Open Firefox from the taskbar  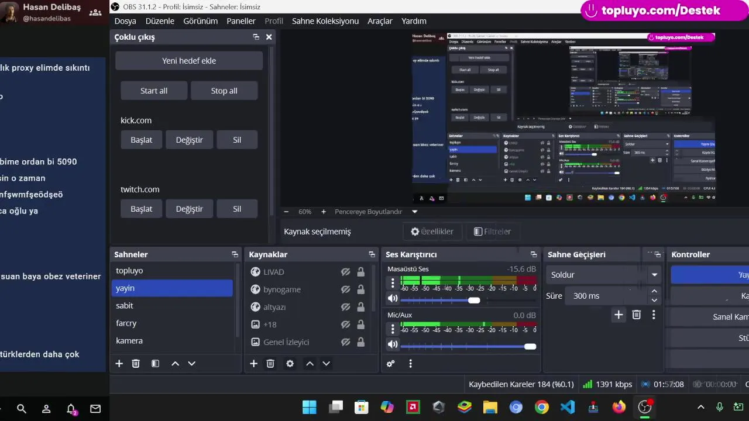point(619,407)
